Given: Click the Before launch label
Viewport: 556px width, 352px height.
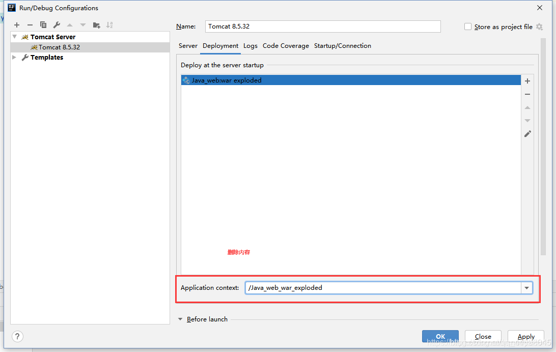Looking at the screenshot, I should [x=207, y=319].
